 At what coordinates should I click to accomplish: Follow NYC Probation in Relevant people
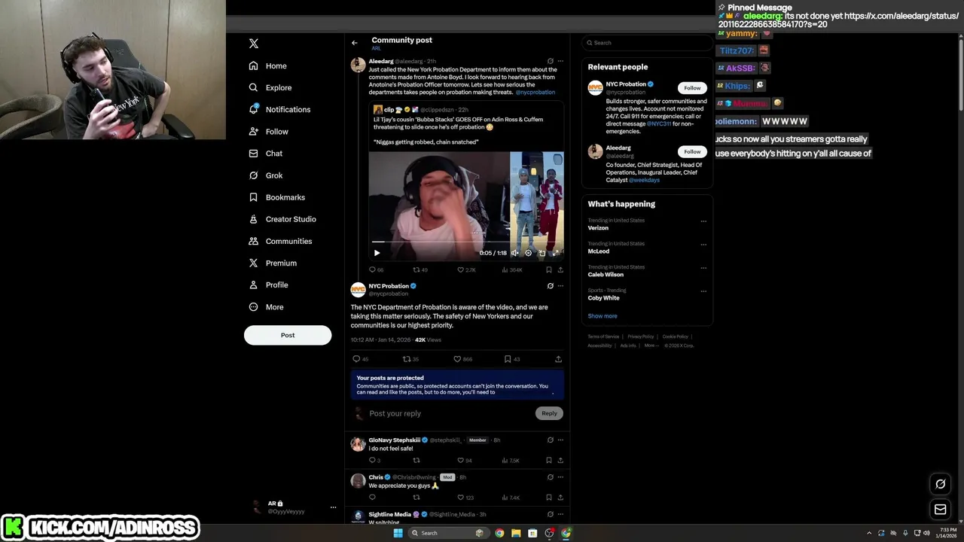click(692, 88)
